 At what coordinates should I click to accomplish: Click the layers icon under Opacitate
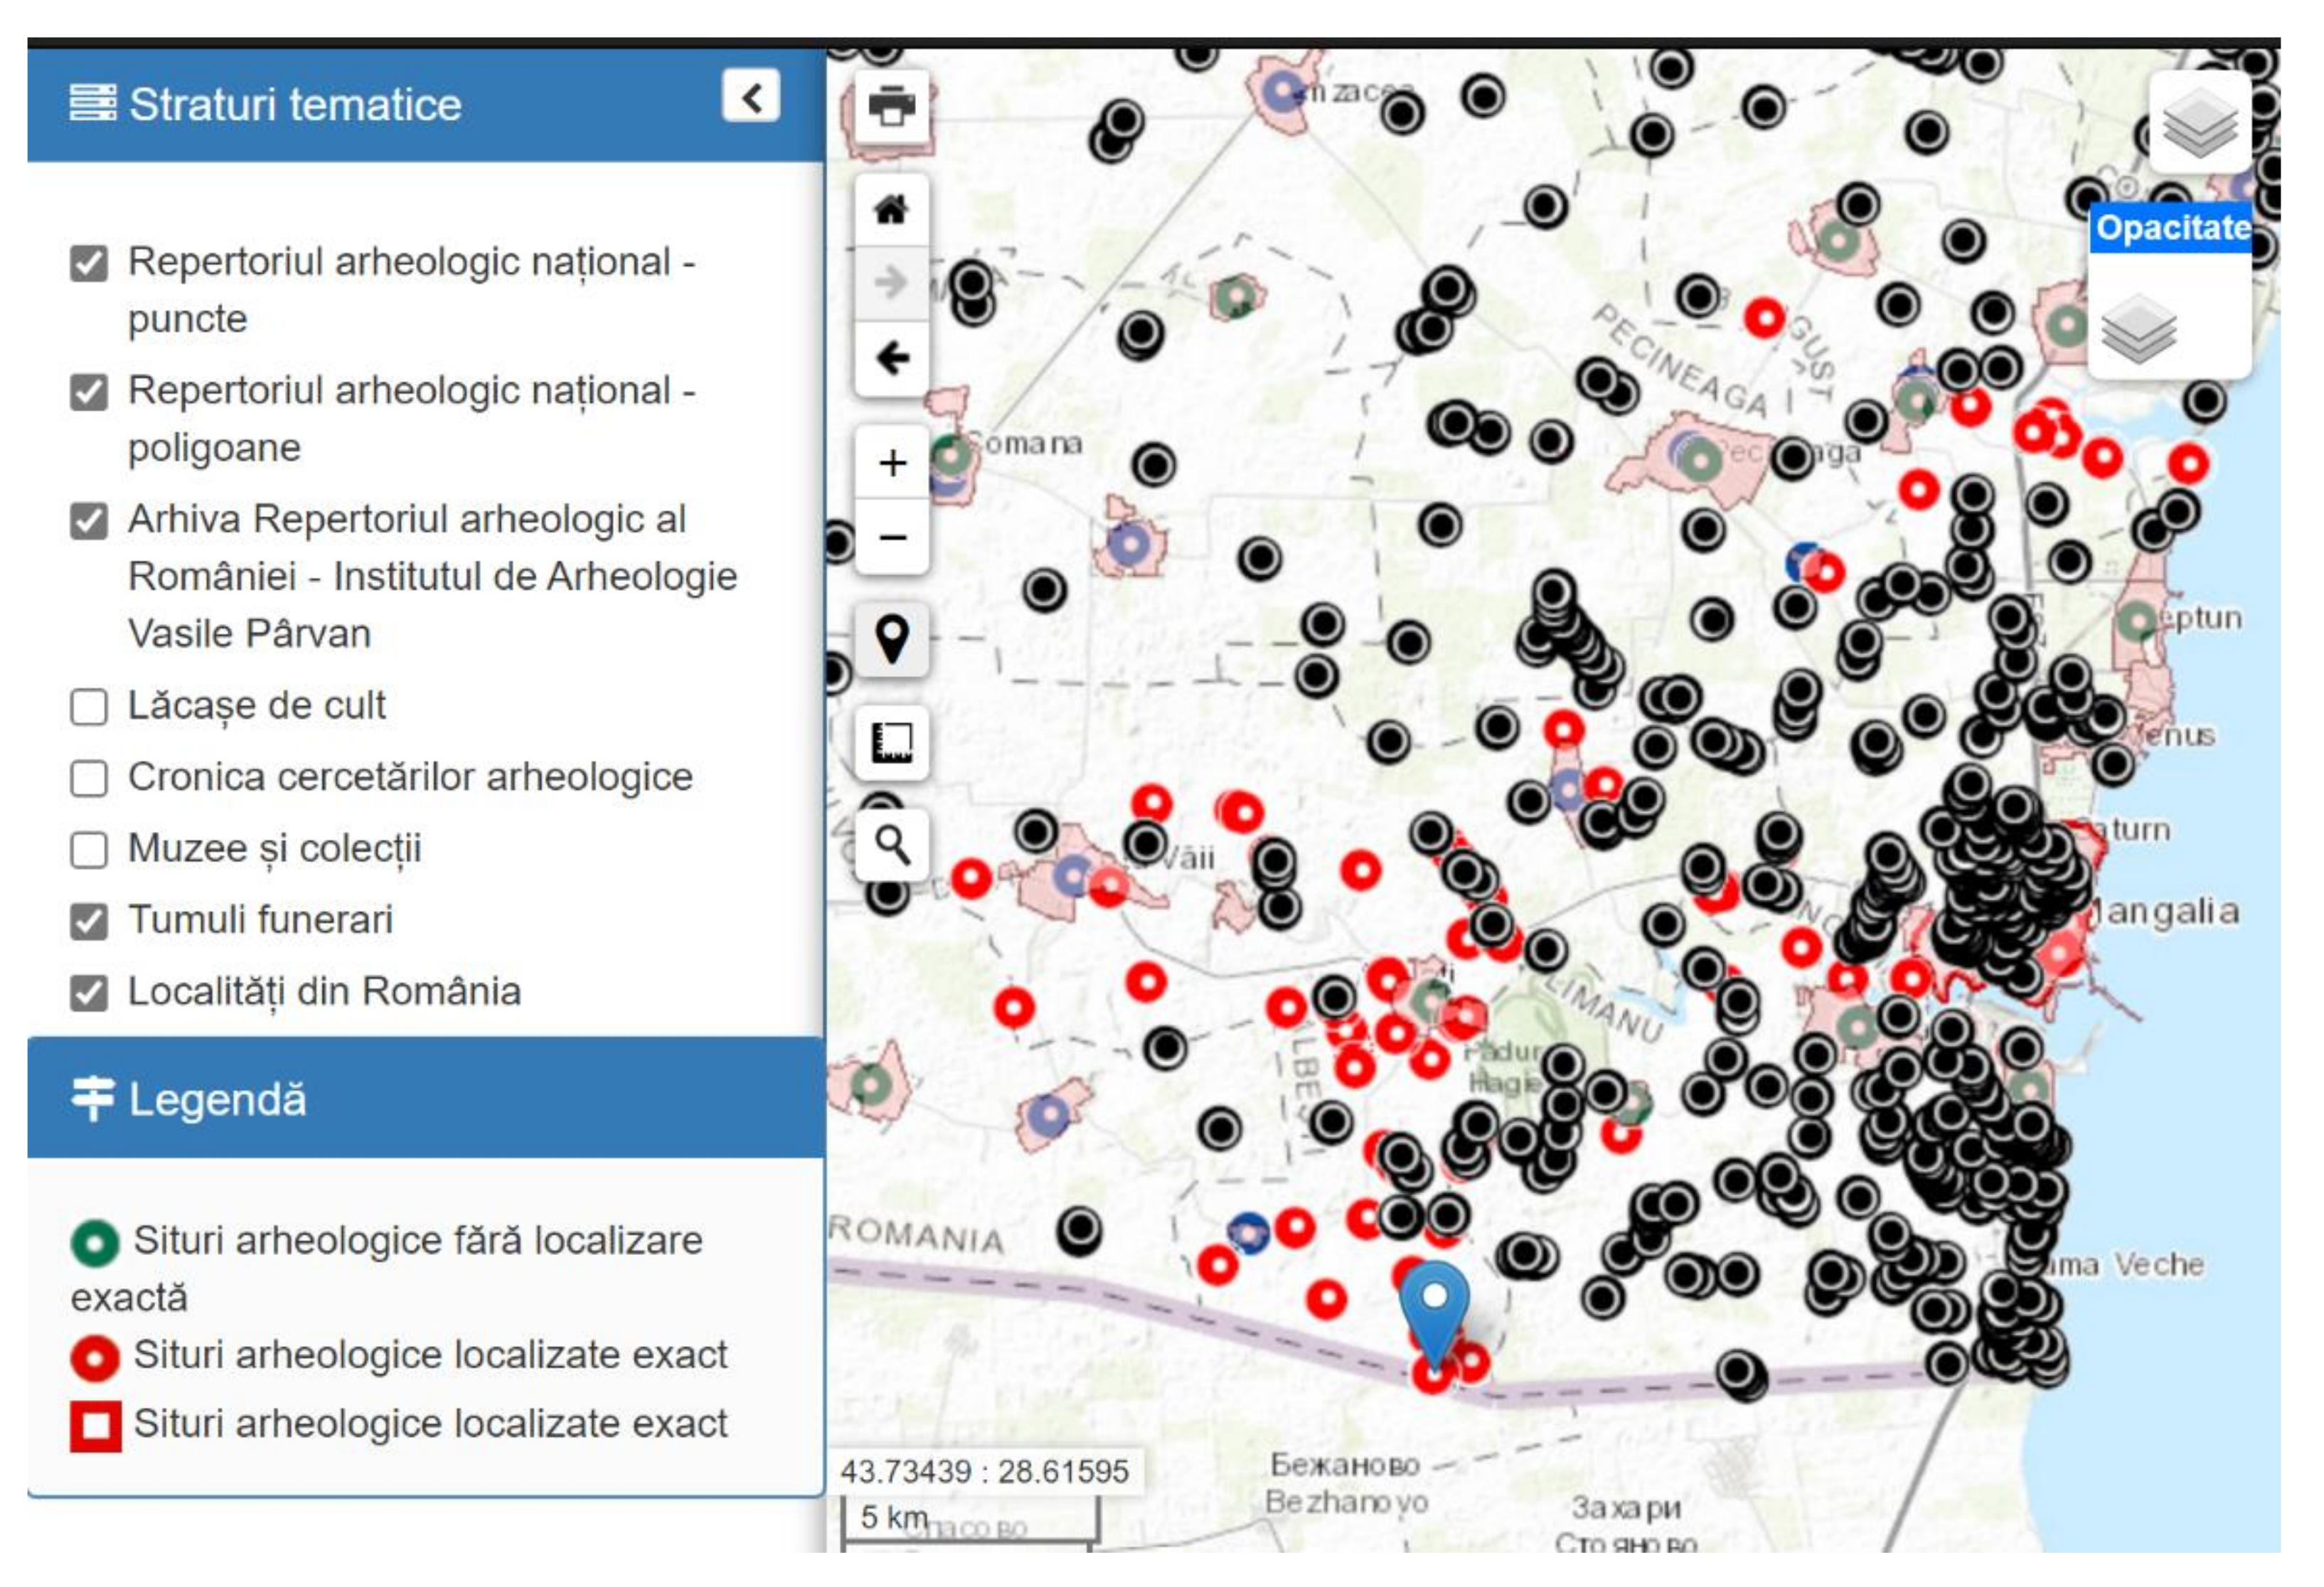[x=2139, y=328]
